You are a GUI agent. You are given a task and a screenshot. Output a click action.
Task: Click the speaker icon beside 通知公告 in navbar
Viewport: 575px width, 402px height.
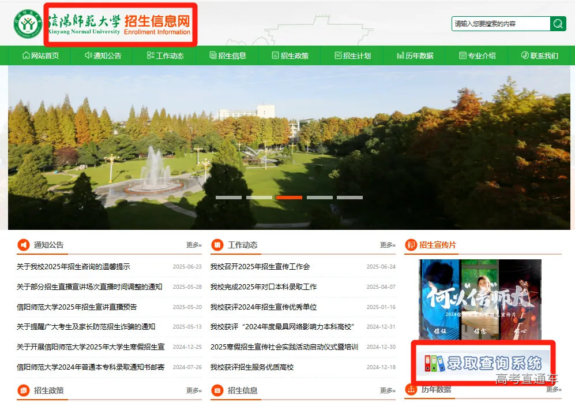[x=88, y=55]
